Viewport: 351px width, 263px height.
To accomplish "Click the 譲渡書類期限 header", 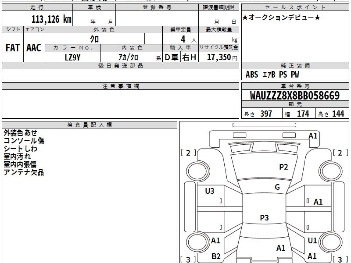I will (x=219, y=8).
